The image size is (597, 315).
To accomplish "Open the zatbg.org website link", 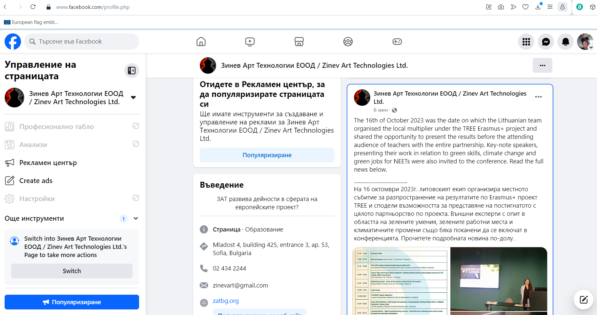I will [x=226, y=301].
